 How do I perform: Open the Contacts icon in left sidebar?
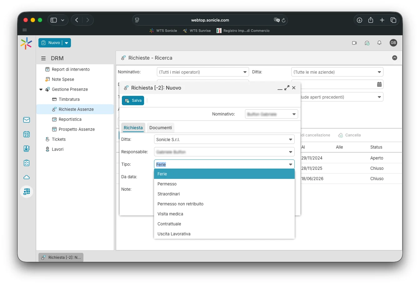(x=27, y=149)
